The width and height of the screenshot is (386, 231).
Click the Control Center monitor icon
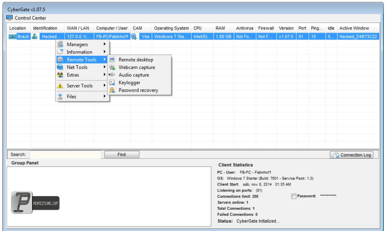point(10,18)
